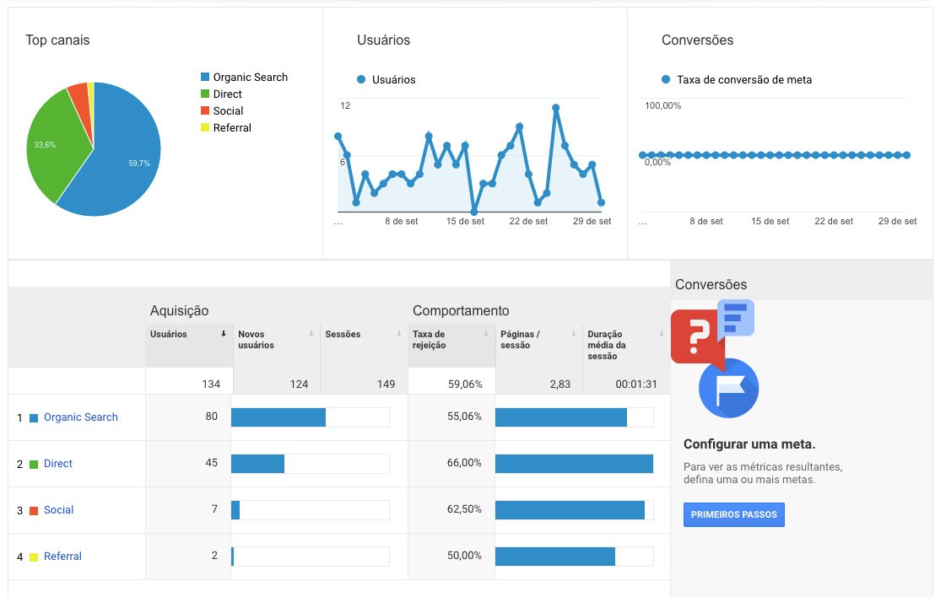Click blue dot of Usuários chart legend
The image size is (946, 597).
tap(361, 79)
